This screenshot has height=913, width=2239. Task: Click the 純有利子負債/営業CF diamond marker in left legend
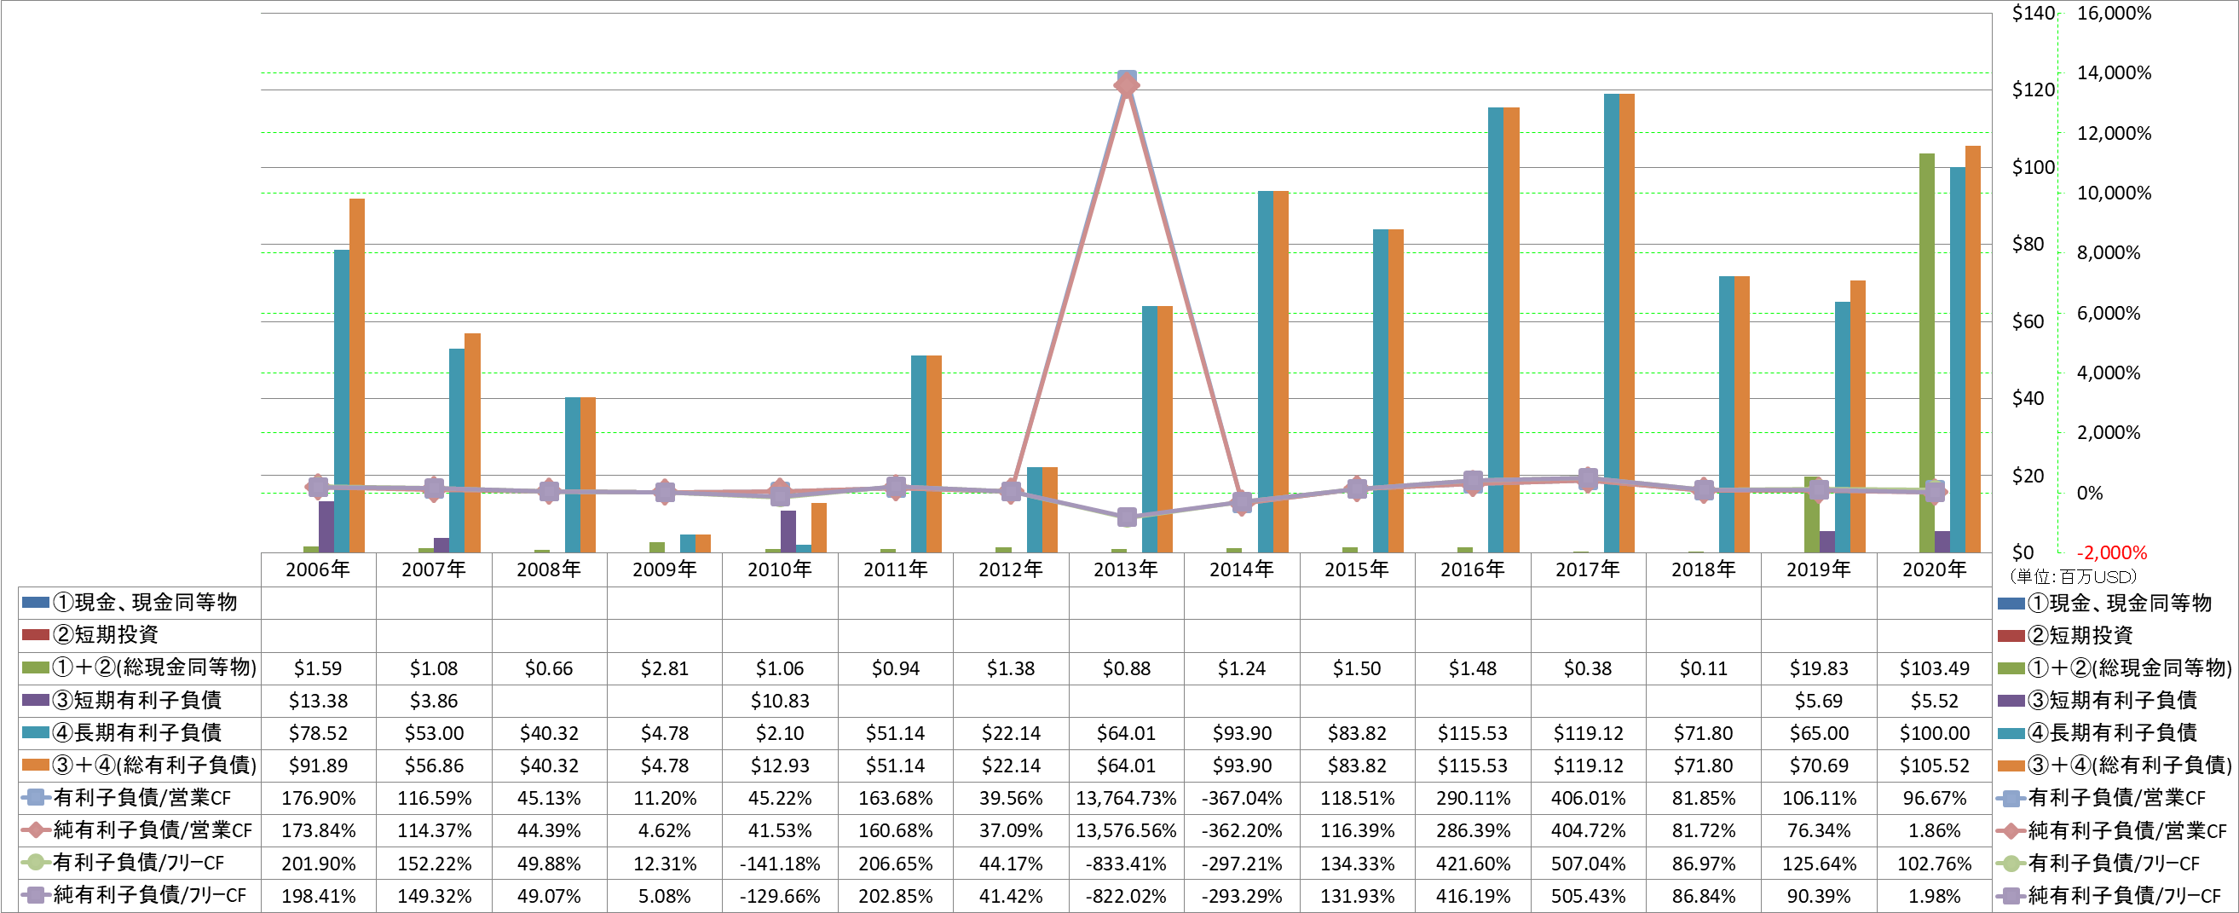click(x=36, y=829)
